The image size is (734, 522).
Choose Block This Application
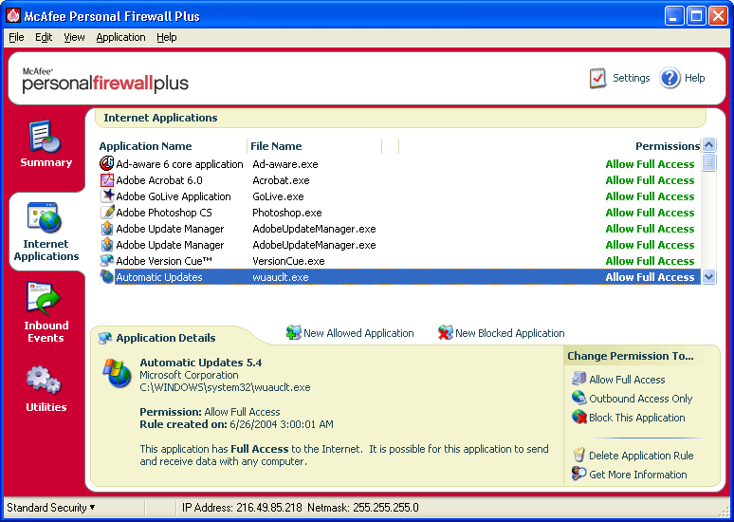coord(636,418)
